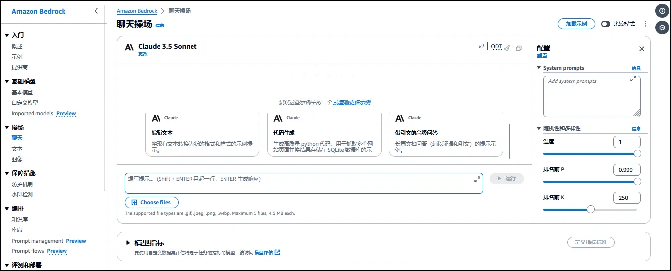The height and width of the screenshot is (271, 671).
Task: Focus the 编写提示 prompt input box
Action: coord(304,183)
